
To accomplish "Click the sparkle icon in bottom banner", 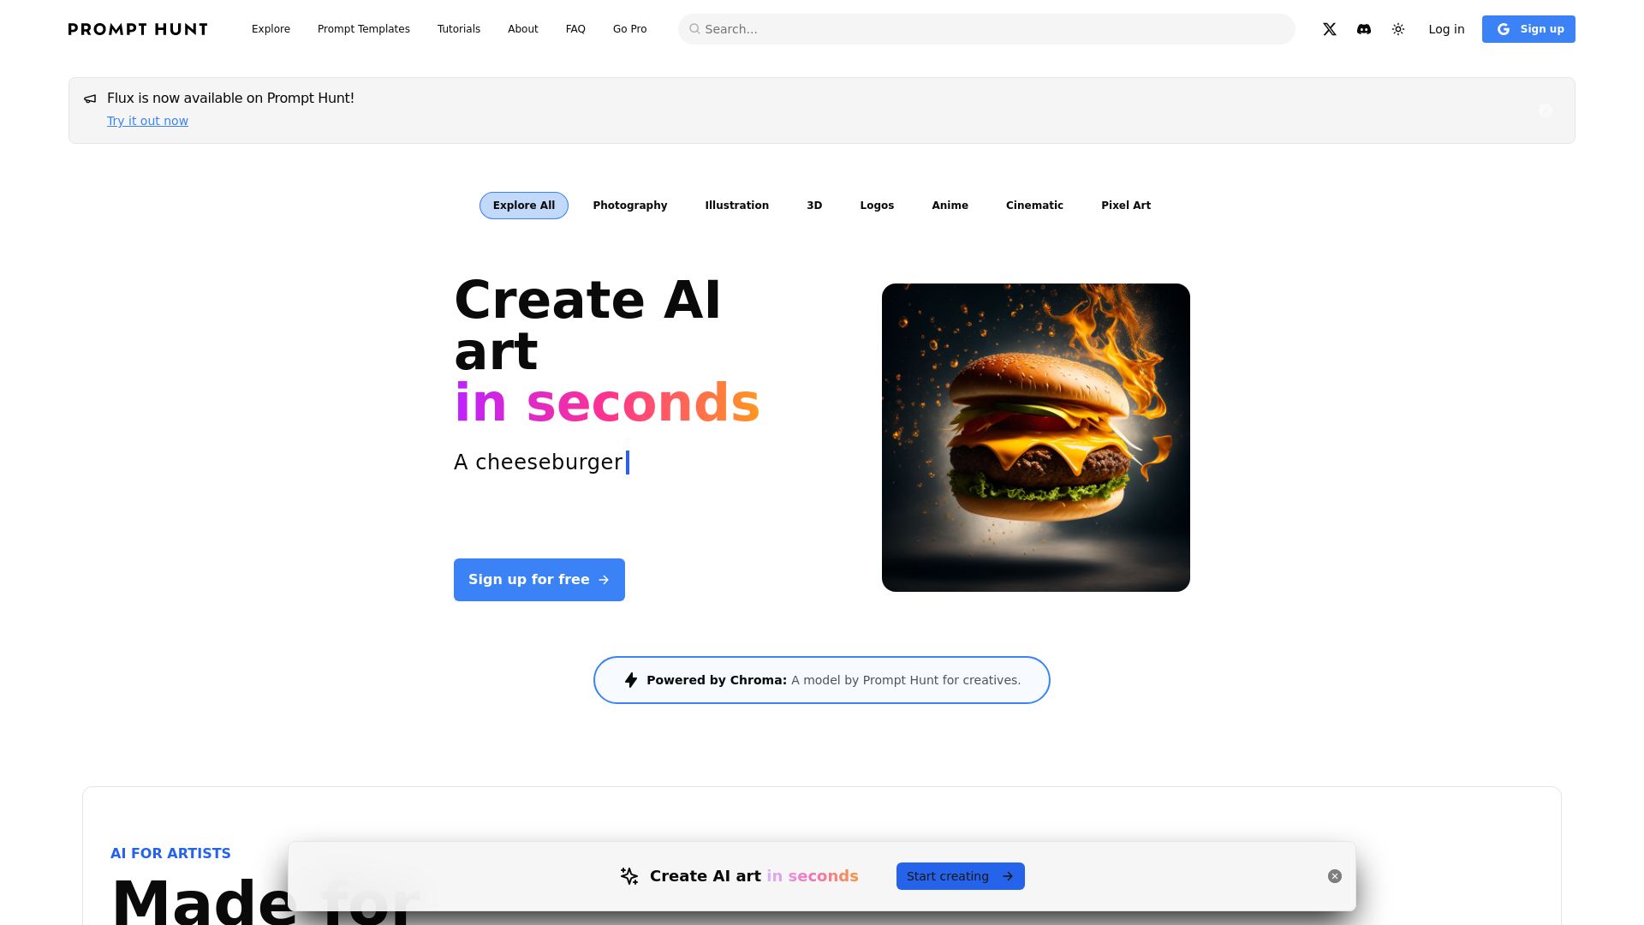I will [x=629, y=876].
